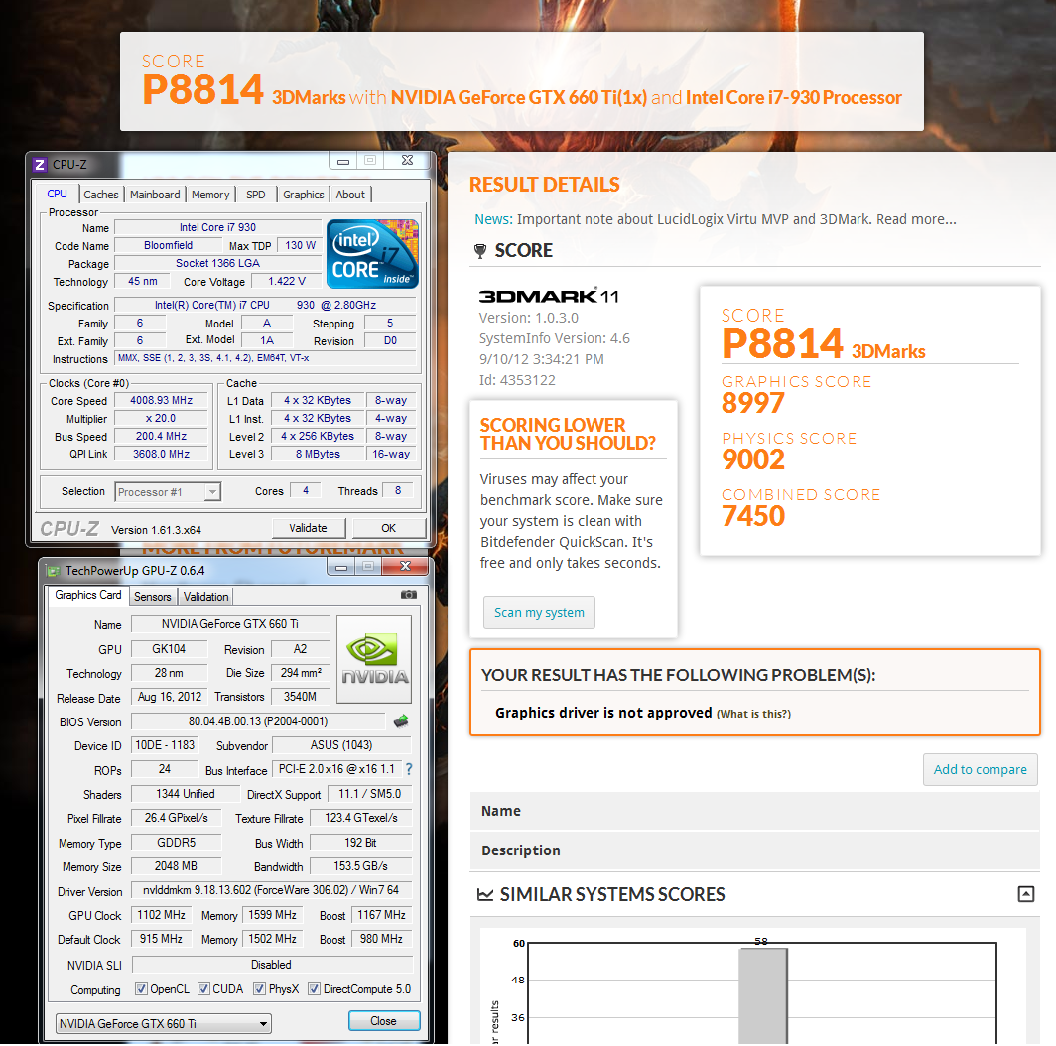Open the graphics card selector dropdown in GPU-Z
Screen dimensions: 1056x1046
(x=261, y=1022)
